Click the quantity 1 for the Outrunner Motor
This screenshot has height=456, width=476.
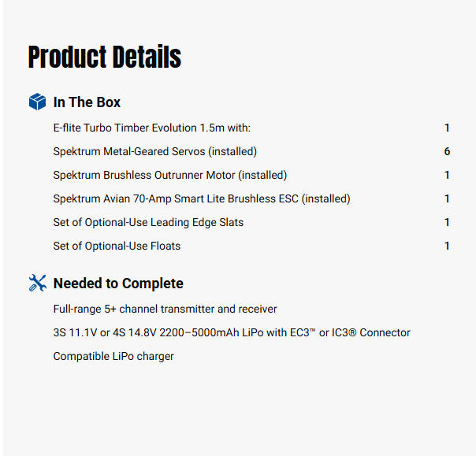(x=447, y=175)
